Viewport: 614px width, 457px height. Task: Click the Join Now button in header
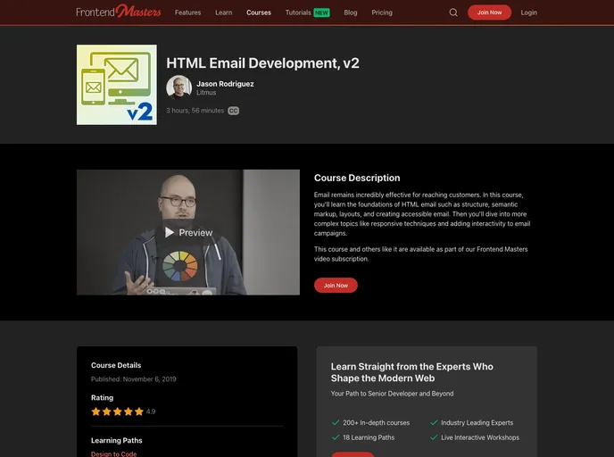click(489, 12)
